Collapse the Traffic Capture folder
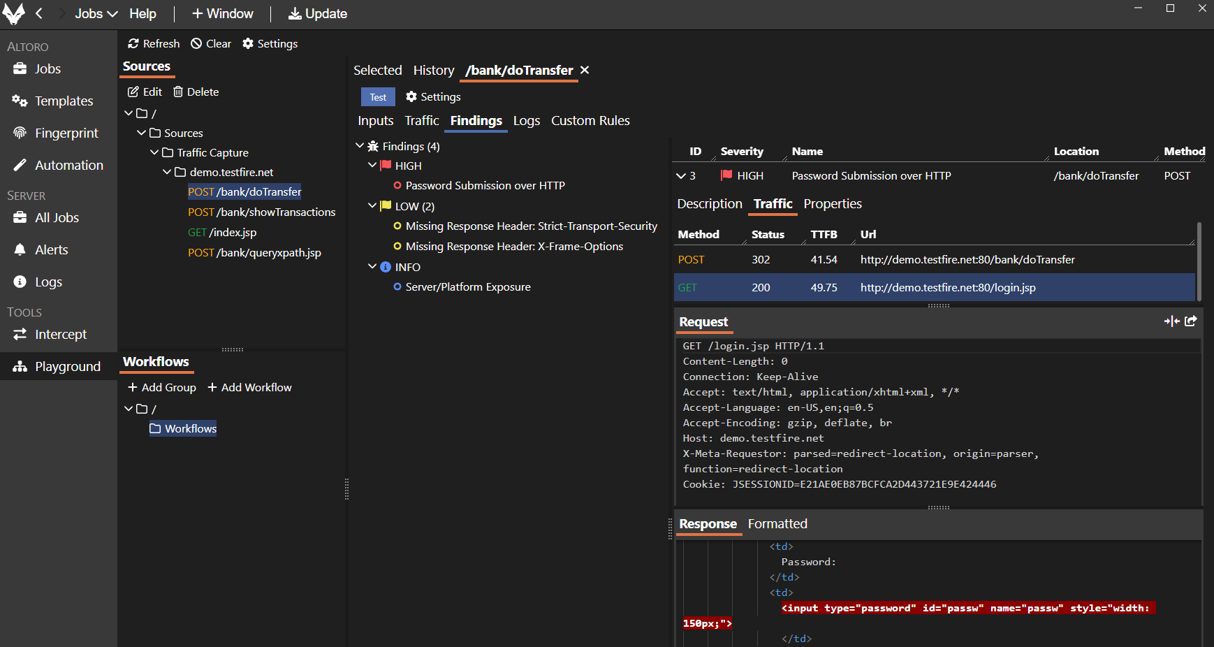 [x=154, y=152]
